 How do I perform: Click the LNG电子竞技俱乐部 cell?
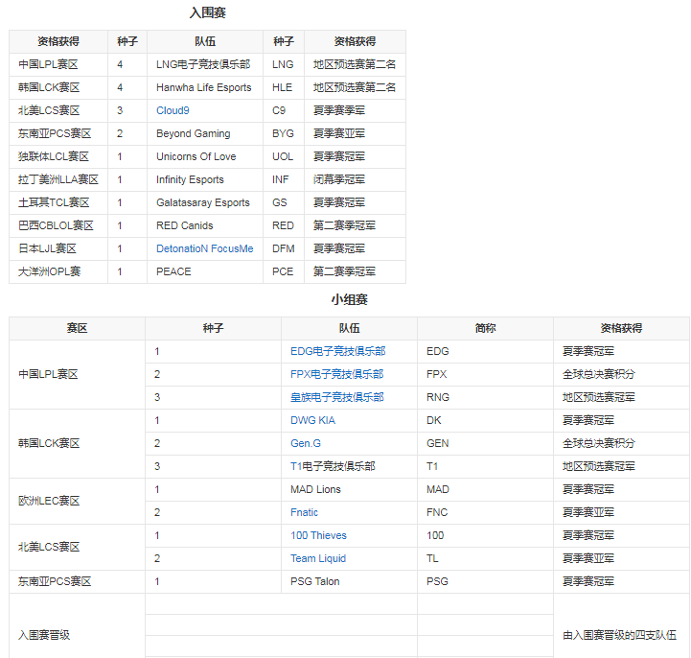(205, 65)
